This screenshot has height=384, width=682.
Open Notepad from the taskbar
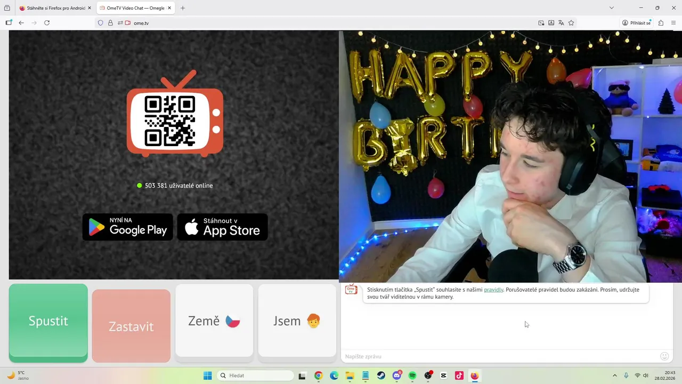point(366,375)
